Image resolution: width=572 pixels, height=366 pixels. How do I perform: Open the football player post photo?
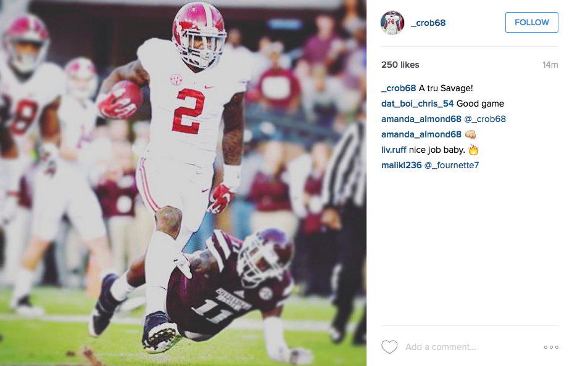183,183
